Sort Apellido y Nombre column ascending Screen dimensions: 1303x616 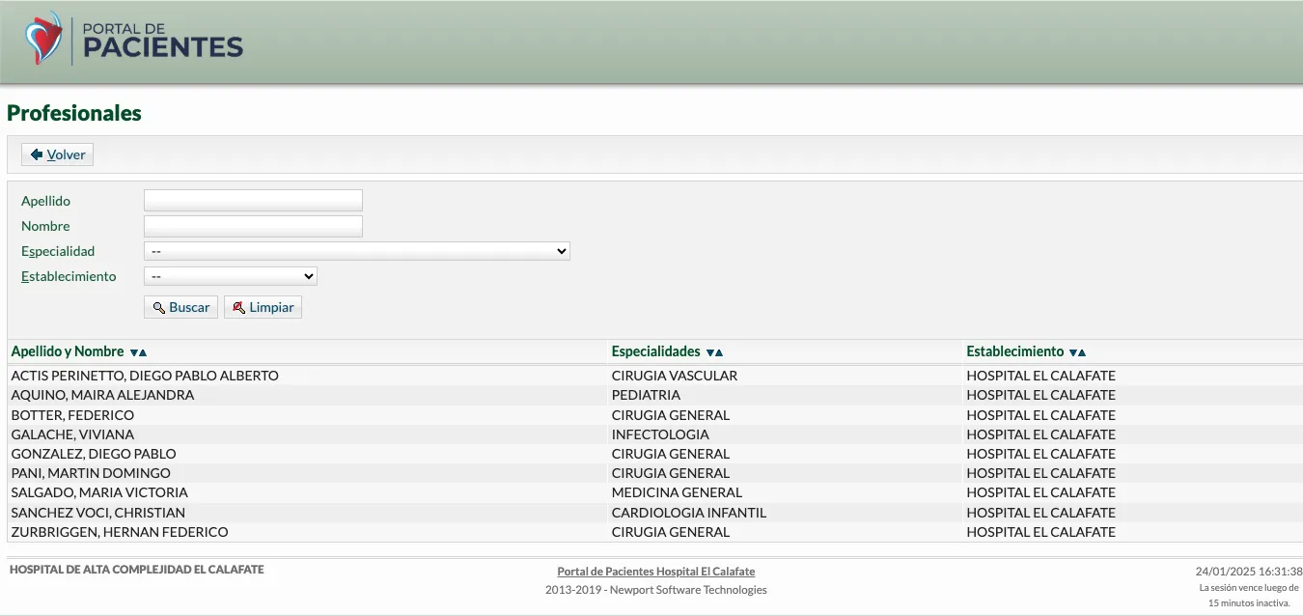coord(143,353)
